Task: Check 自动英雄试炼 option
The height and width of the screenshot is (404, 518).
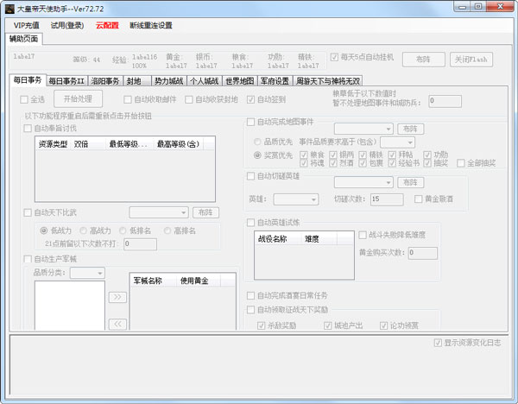Action: pos(251,222)
